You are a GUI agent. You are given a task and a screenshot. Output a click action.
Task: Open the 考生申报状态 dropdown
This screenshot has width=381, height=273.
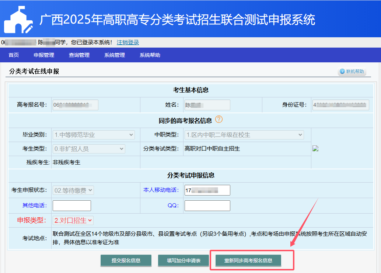click(x=73, y=190)
